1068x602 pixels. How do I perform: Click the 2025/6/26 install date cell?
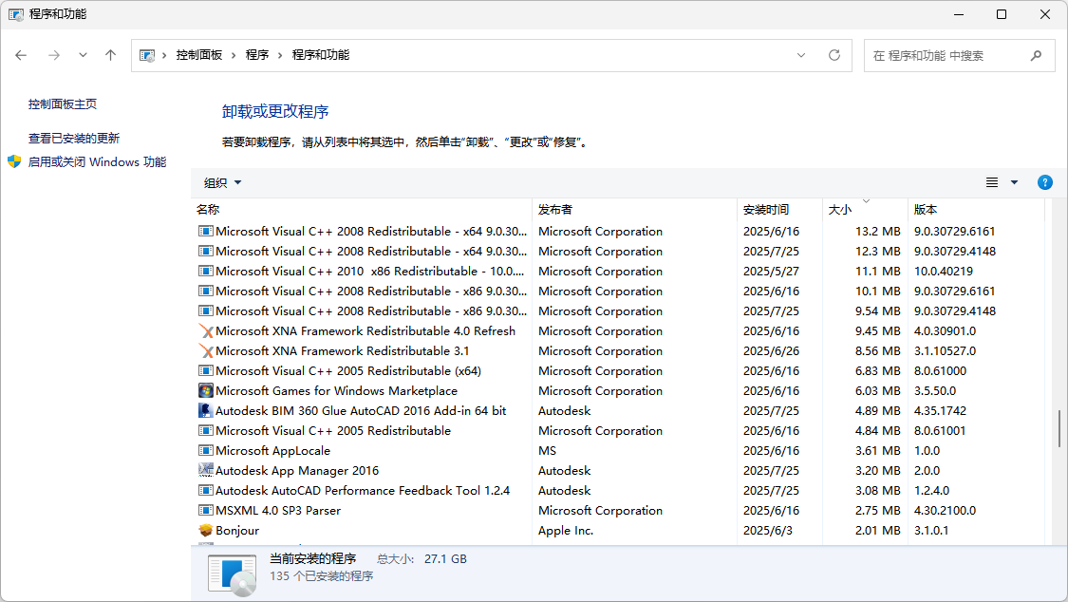tap(771, 350)
